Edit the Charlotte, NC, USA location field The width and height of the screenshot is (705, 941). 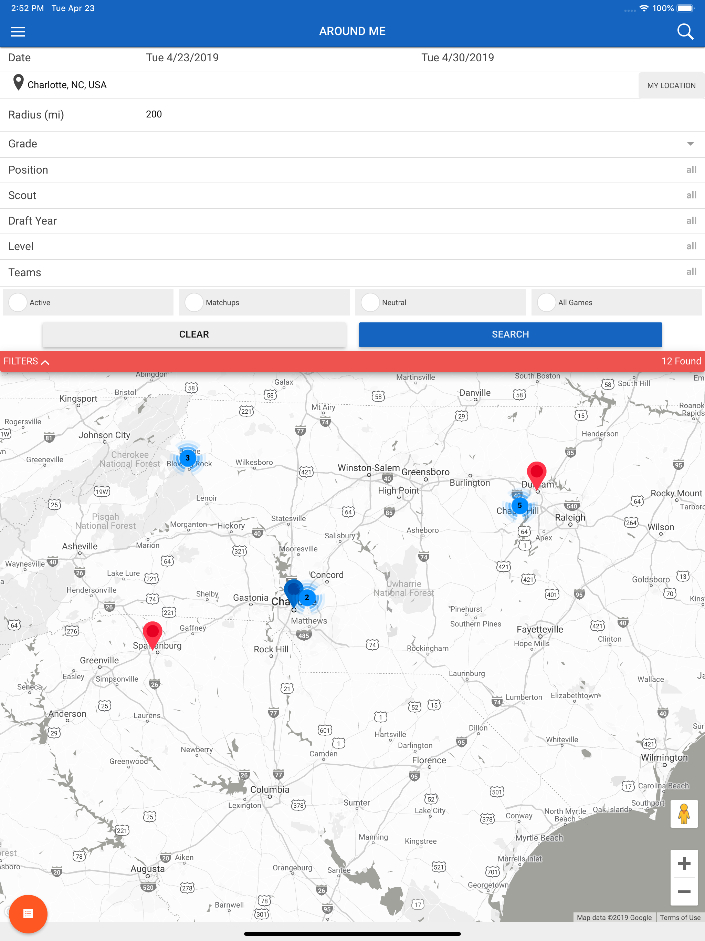tap(319, 85)
